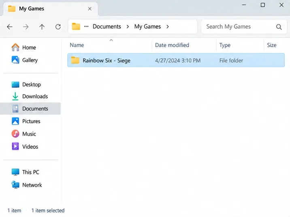
Task: Select My Games breadcrumb
Action: point(147,26)
